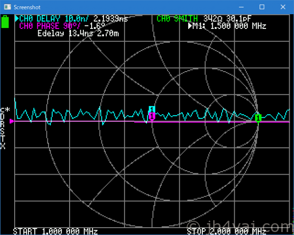294x235 pixels.
Task: Click the green battery level icon
Action: click(x=5, y=22)
